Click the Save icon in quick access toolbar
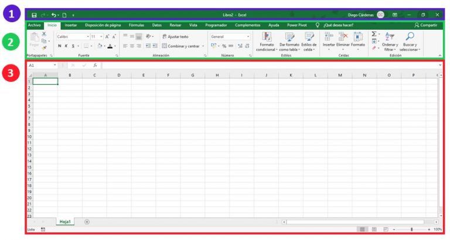The height and width of the screenshot is (240, 450). coord(35,15)
